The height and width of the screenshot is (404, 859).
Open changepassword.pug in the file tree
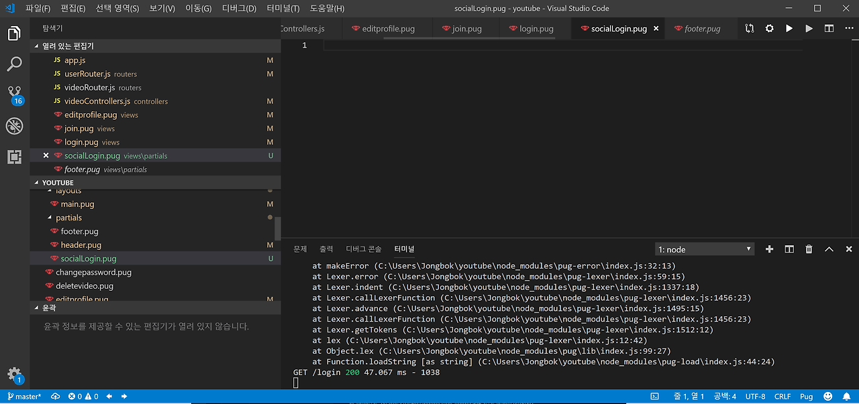click(155, 273)
